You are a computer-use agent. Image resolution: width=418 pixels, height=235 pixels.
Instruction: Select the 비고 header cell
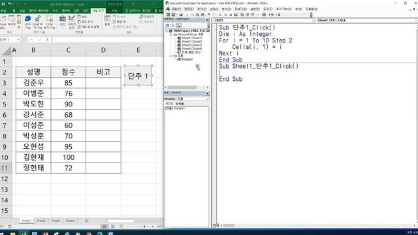tap(103, 72)
